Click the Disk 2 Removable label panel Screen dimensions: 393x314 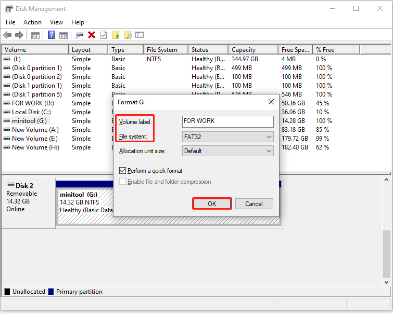click(x=28, y=203)
